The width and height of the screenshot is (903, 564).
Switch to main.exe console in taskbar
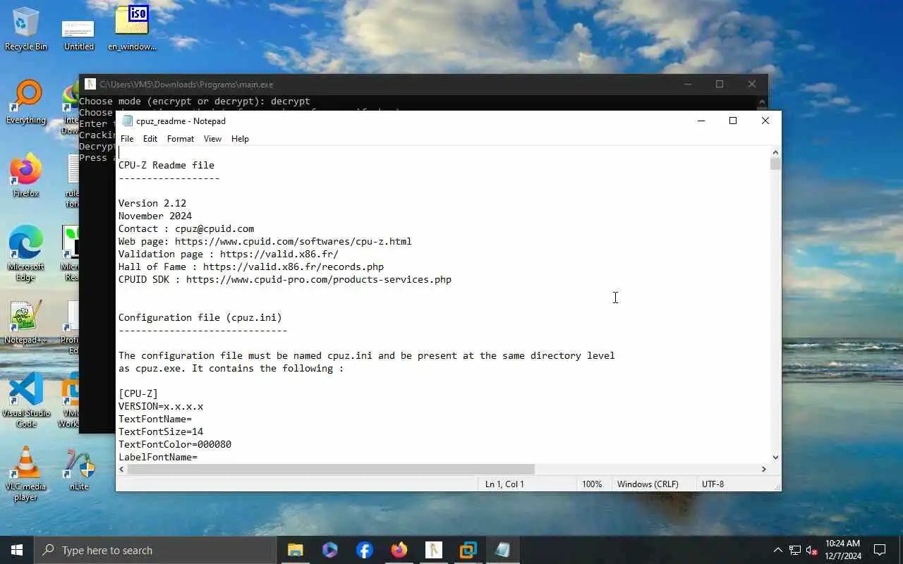(x=433, y=550)
